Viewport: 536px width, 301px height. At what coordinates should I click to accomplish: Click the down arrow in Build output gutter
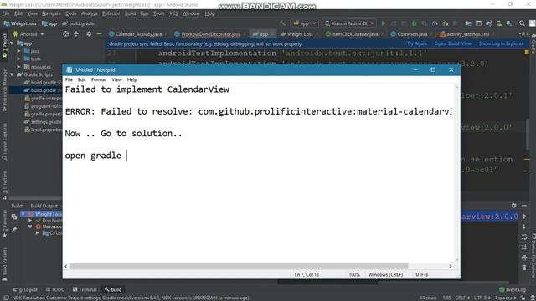coord(524,227)
